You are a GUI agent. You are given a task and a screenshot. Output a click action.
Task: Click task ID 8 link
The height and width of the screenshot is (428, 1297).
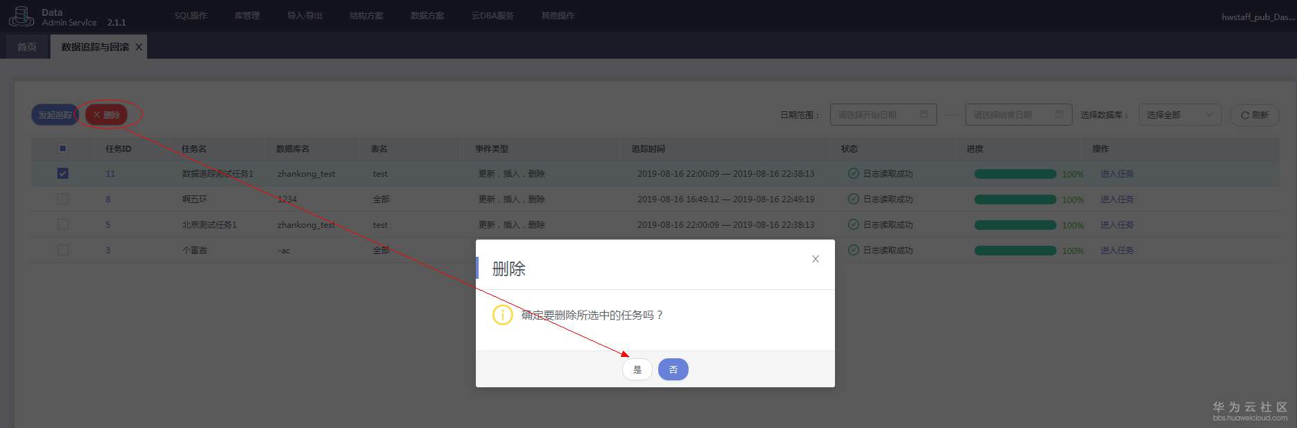tap(108, 200)
